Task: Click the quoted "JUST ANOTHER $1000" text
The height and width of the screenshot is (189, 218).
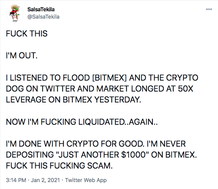Action: pyautogui.click(x=102, y=155)
